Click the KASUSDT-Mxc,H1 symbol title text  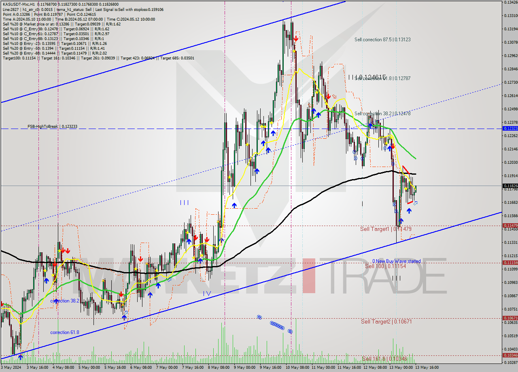coord(19,4)
